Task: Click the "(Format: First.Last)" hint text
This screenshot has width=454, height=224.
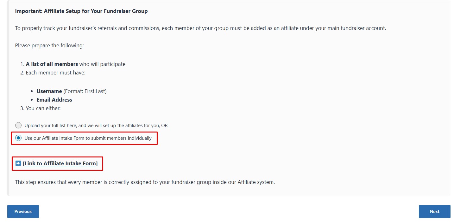Action: [85, 91]
